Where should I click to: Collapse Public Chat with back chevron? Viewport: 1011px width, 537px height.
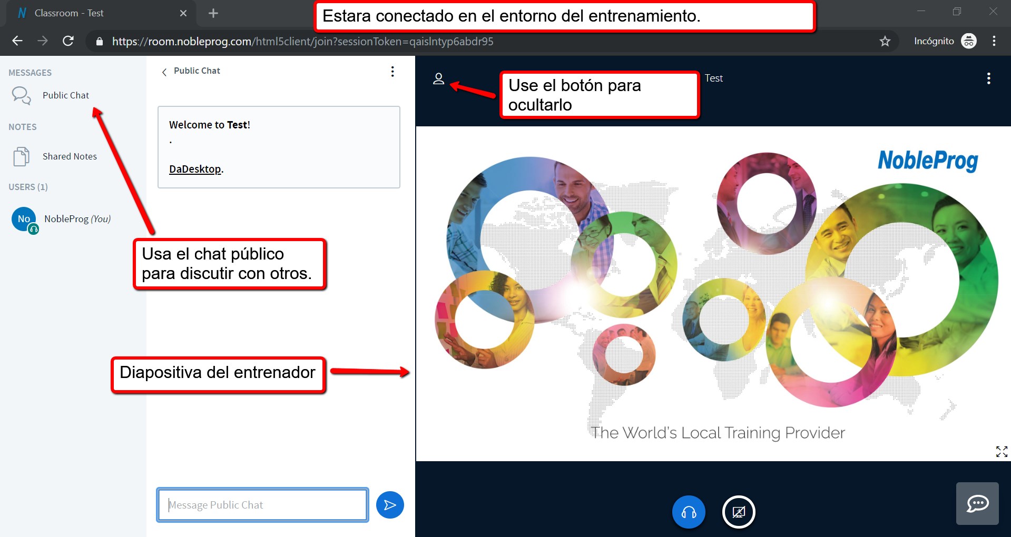(x=164, y=72)
